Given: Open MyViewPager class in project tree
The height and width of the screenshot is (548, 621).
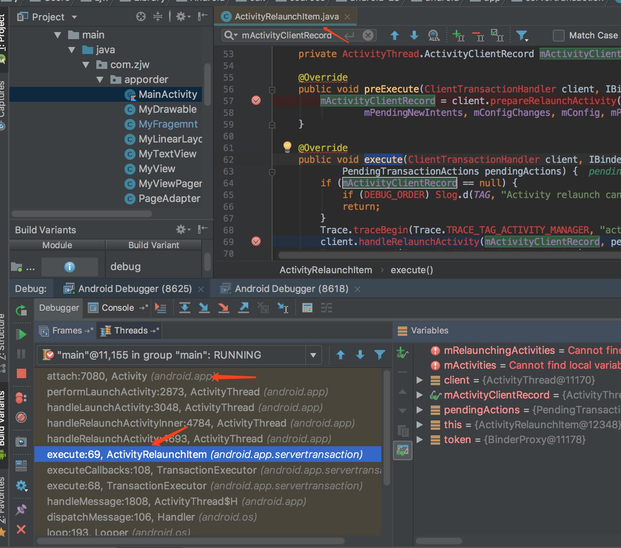Looking at the screenshot, I should tap(170, 184).
